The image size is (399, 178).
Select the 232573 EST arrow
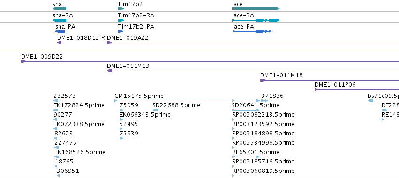[56, 101]
